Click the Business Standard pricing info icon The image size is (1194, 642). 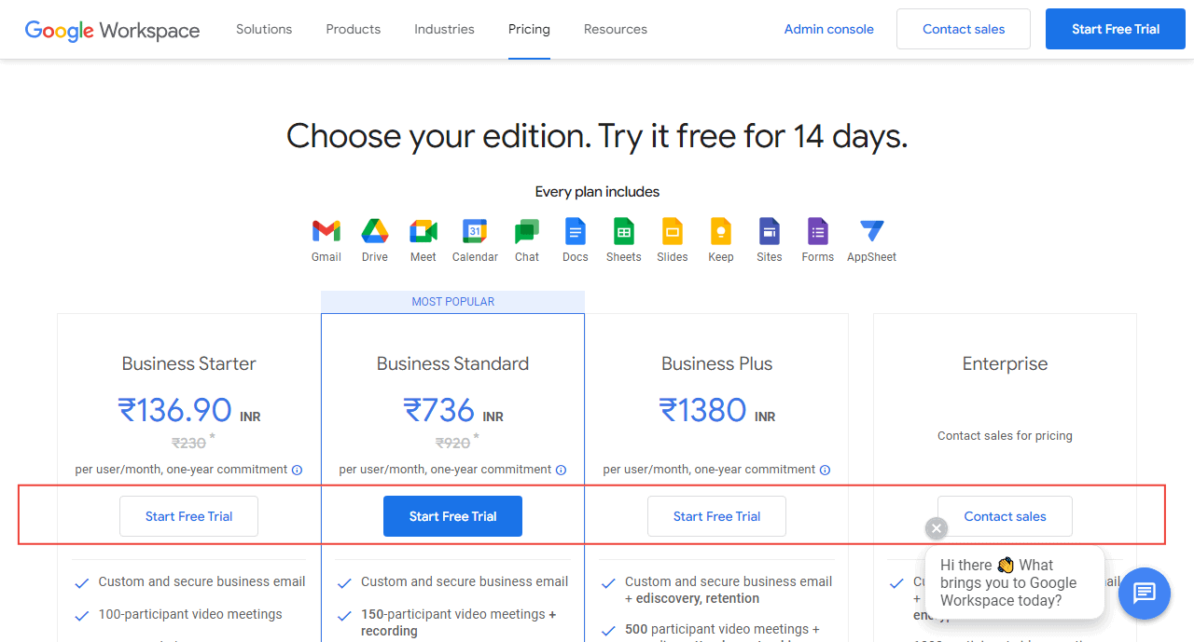561,471
